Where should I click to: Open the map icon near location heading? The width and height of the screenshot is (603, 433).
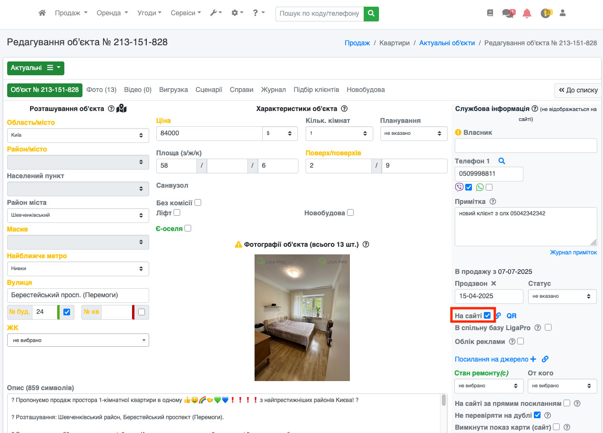[122, 109]
